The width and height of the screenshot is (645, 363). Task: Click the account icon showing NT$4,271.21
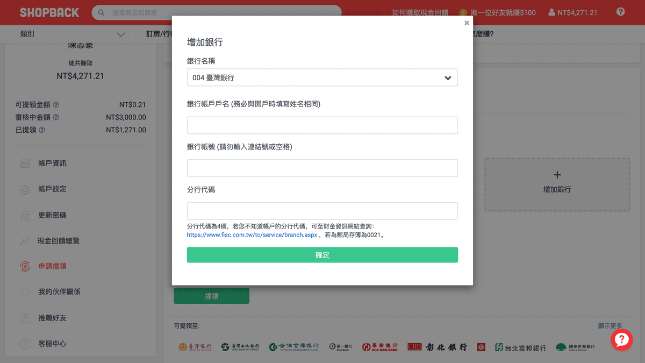coord(572,12)
